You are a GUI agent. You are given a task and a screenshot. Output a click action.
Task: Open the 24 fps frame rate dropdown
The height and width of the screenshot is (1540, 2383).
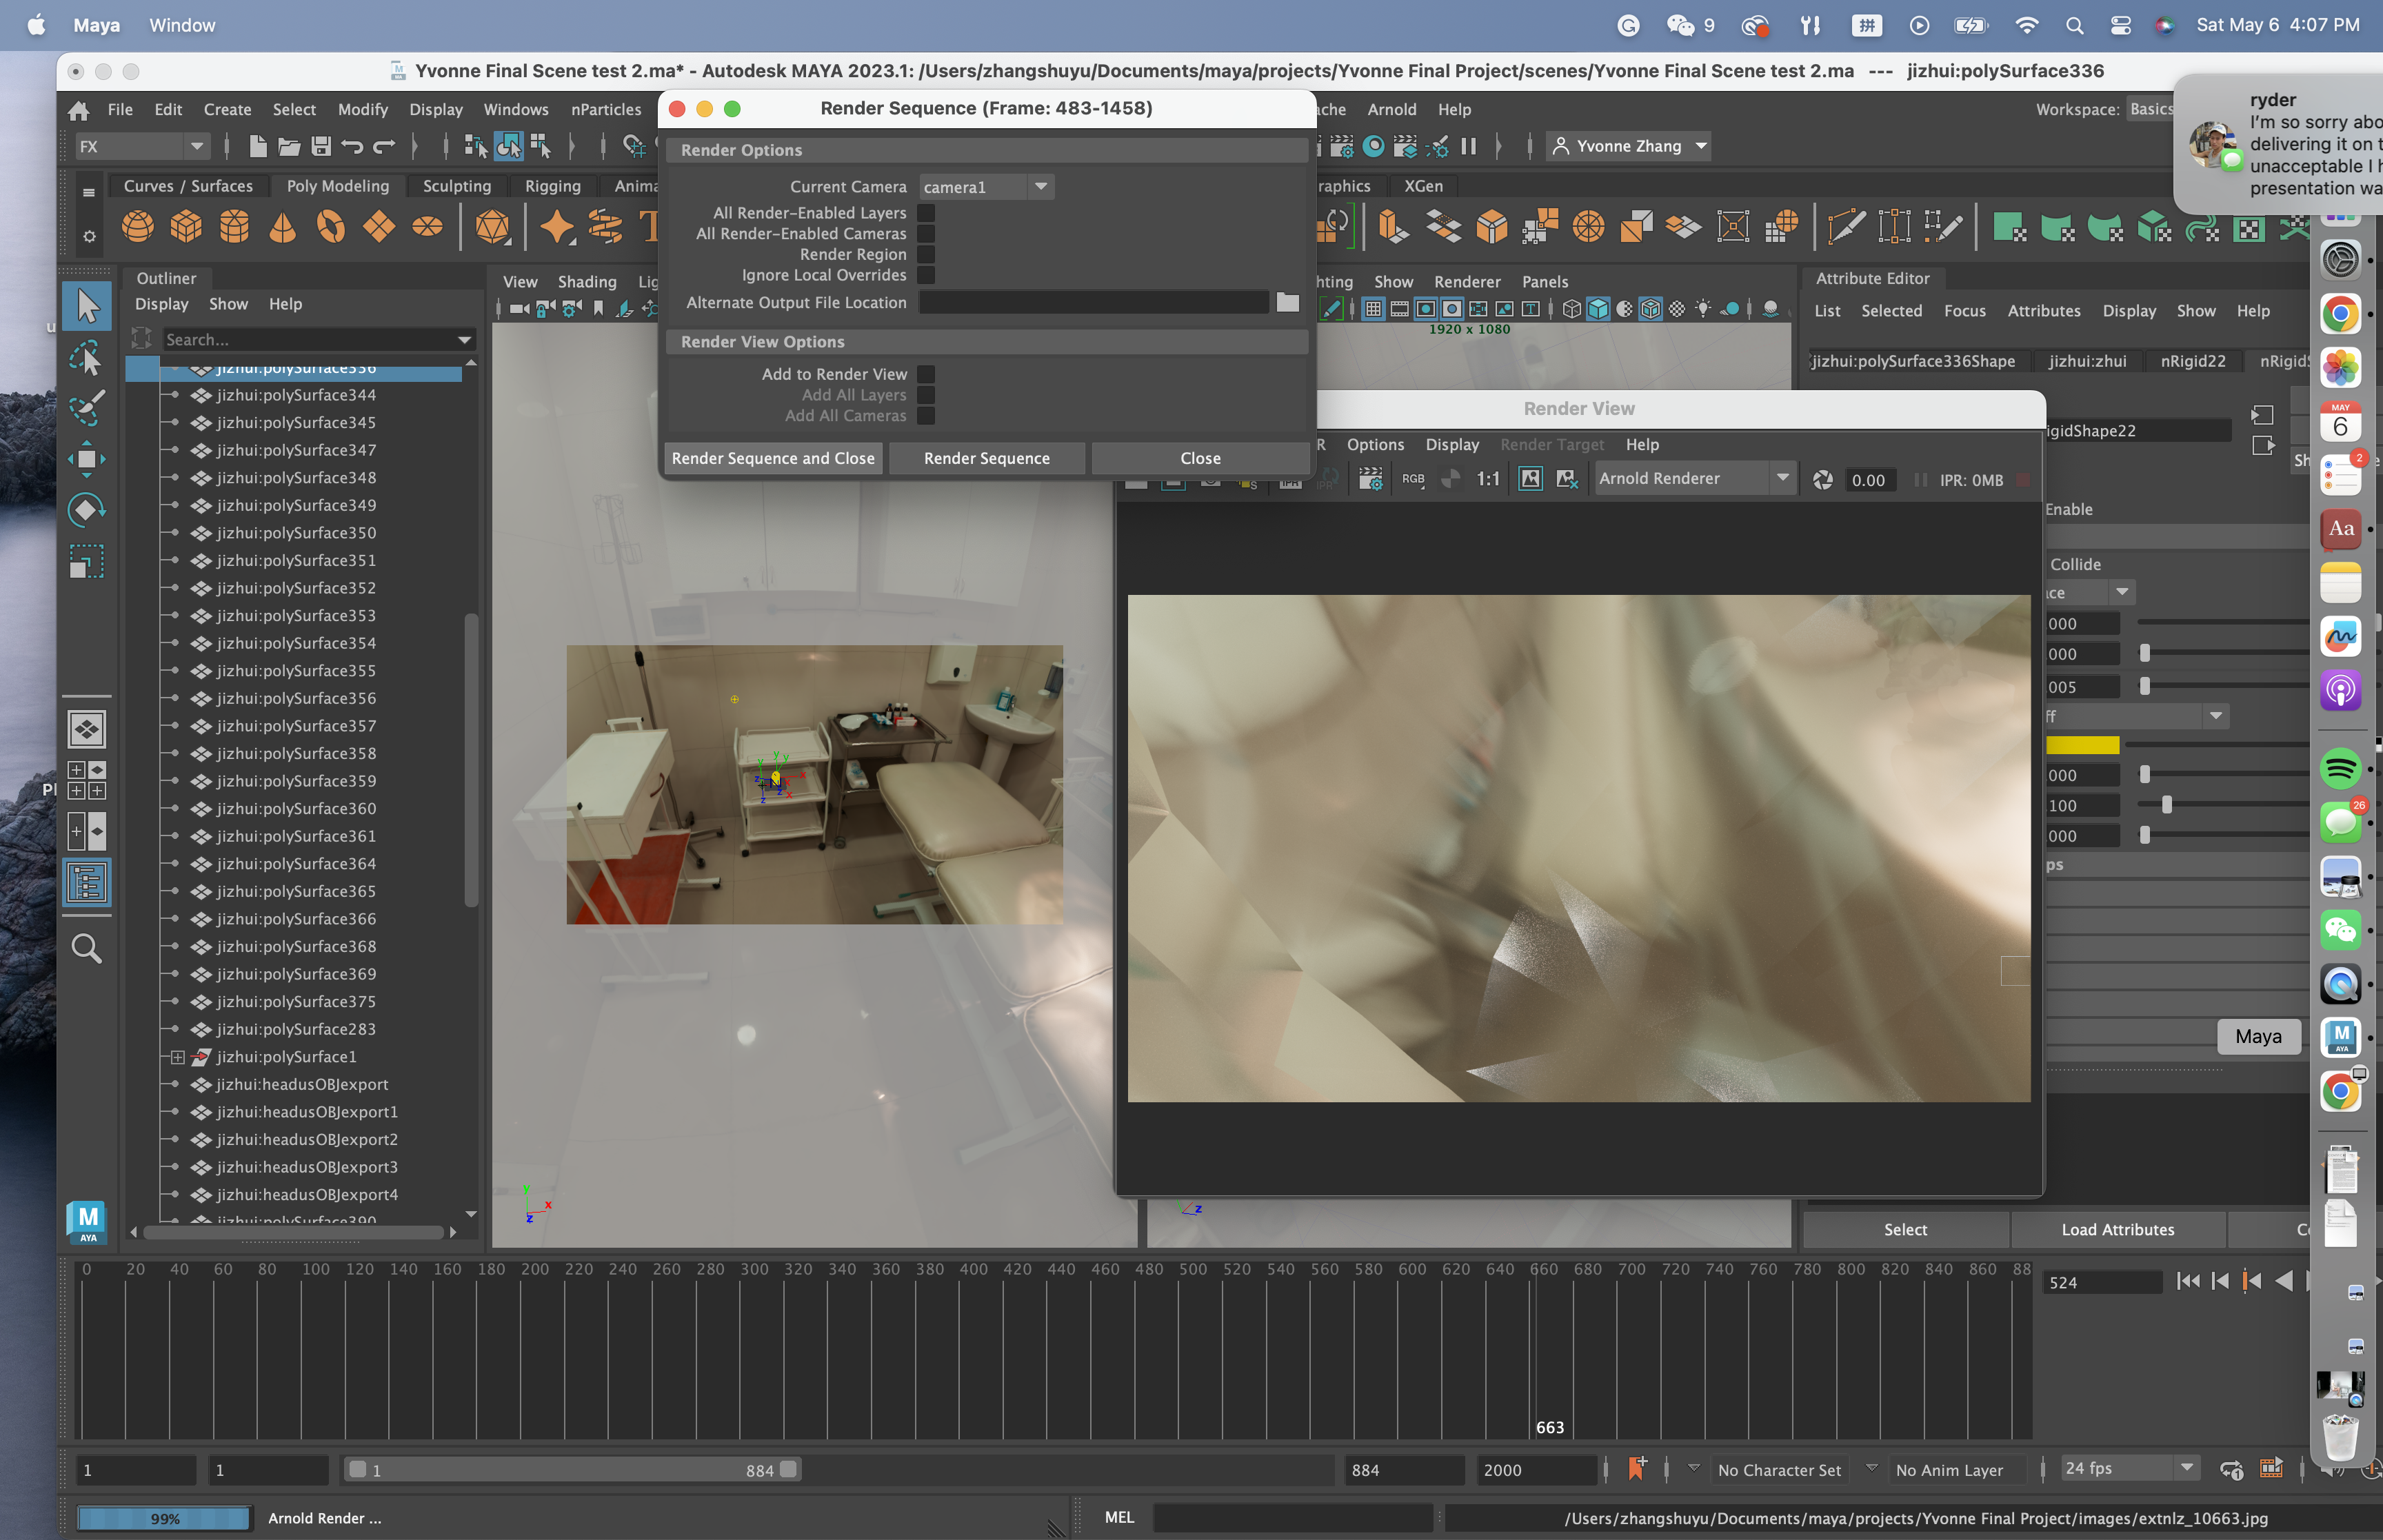pyautogui.click(x=2130, y=1468)
